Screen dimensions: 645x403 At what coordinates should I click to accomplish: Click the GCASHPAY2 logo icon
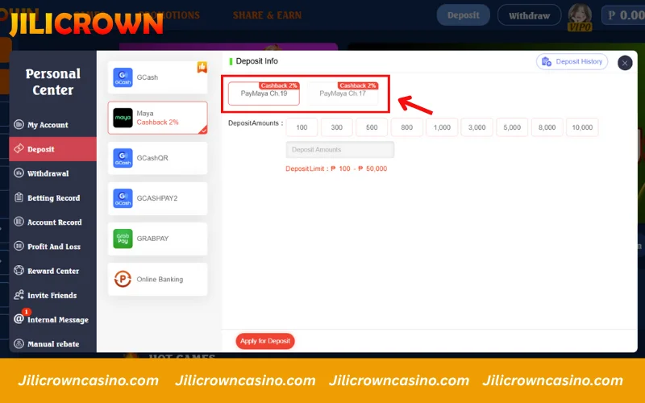click(123, 198)
